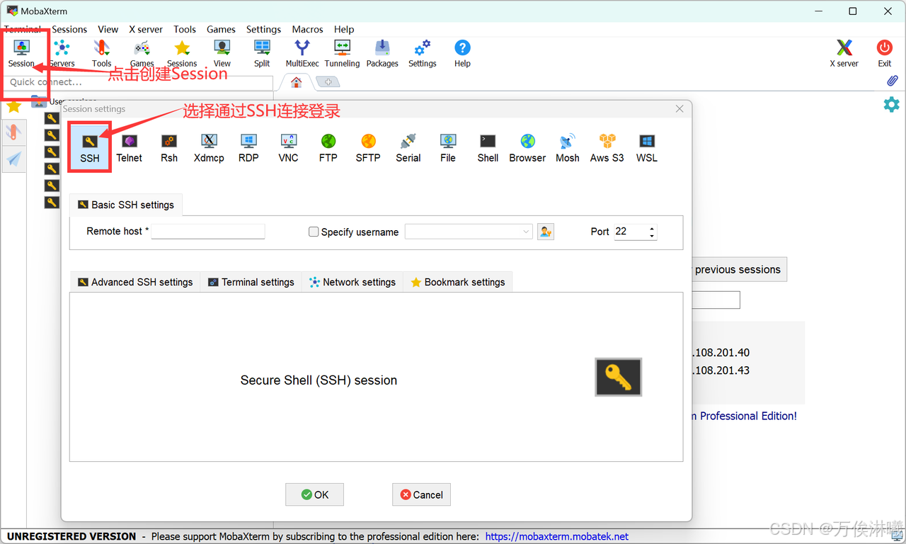Select the Xdmcp session type
This screenshot has height=544, width=906.
[209, 147]
